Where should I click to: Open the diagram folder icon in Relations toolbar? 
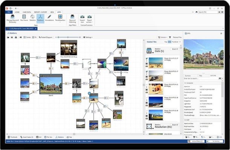click(8, 37)
